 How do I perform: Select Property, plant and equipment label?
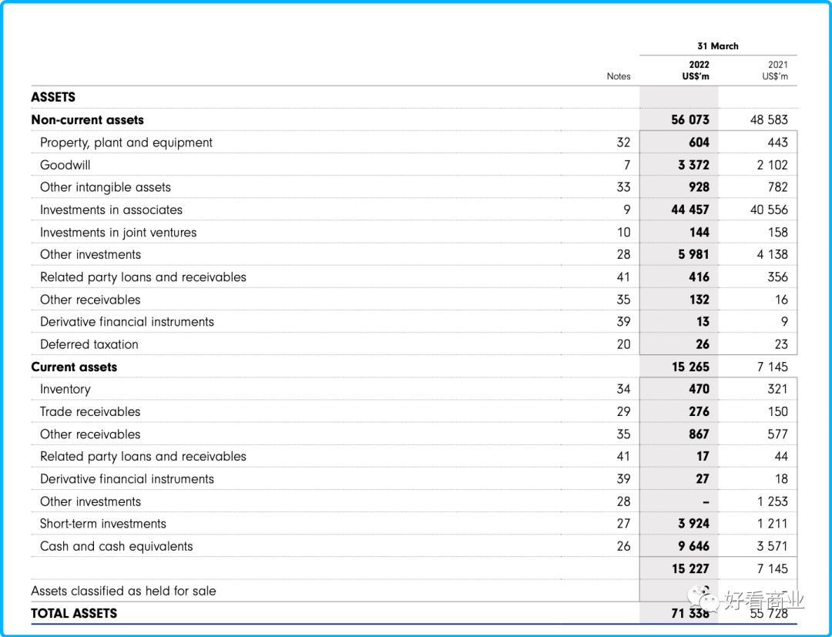pyautogui.click(x=126, y=142)
